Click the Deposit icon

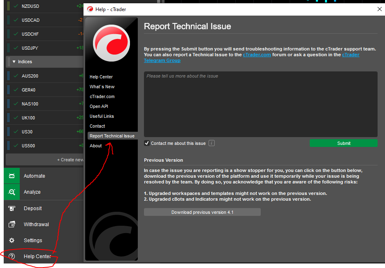12,208
